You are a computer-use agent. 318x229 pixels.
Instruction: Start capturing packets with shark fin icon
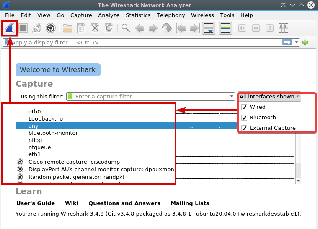pos(10,28)
